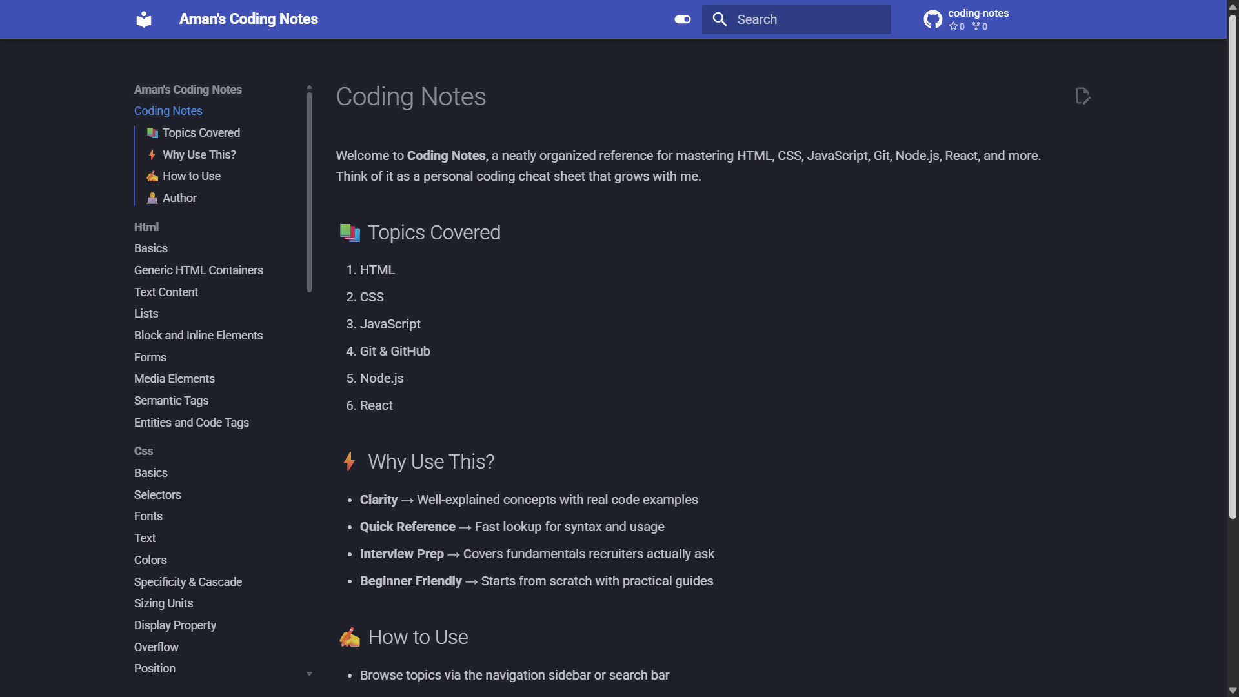The height and width of the screenshot is (697, 1239).
Task: Open the GitHub octocat icon in the header
Action: coord(933,19)
